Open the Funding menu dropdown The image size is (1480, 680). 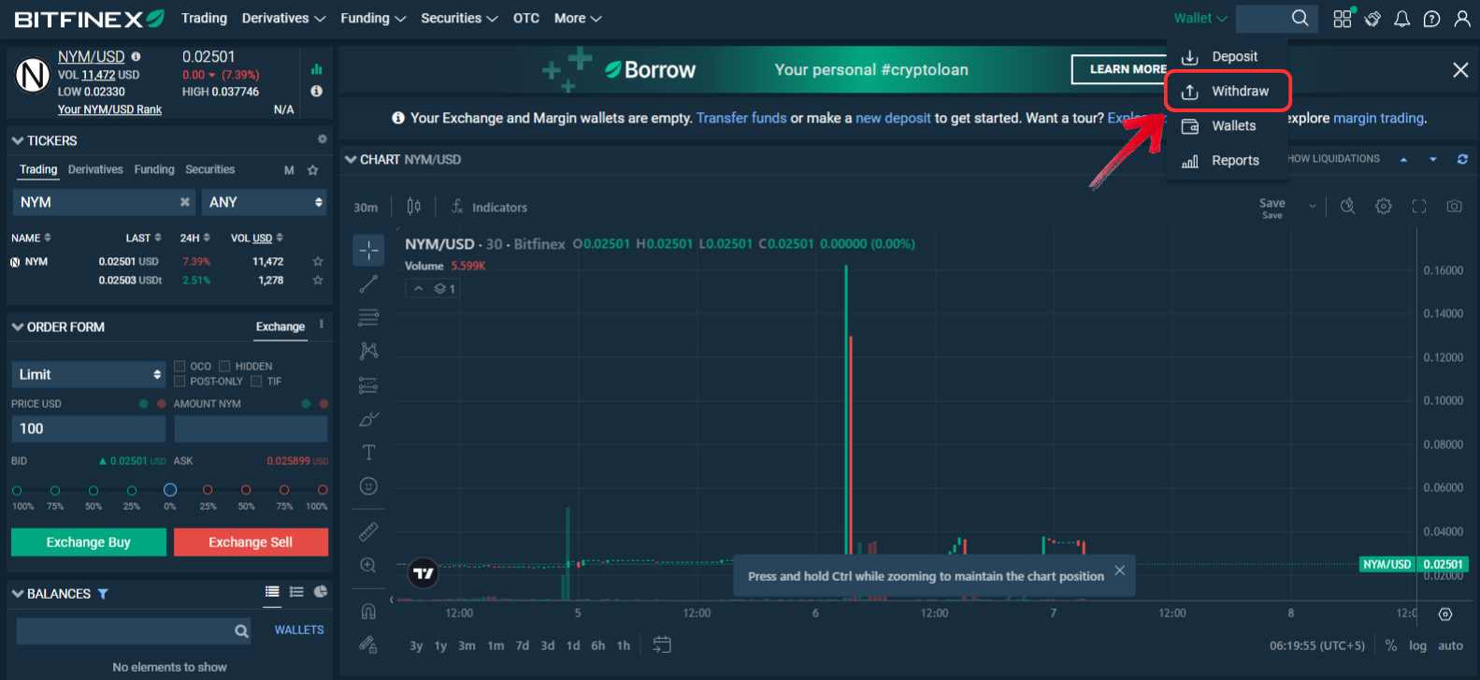click(372, 18)
